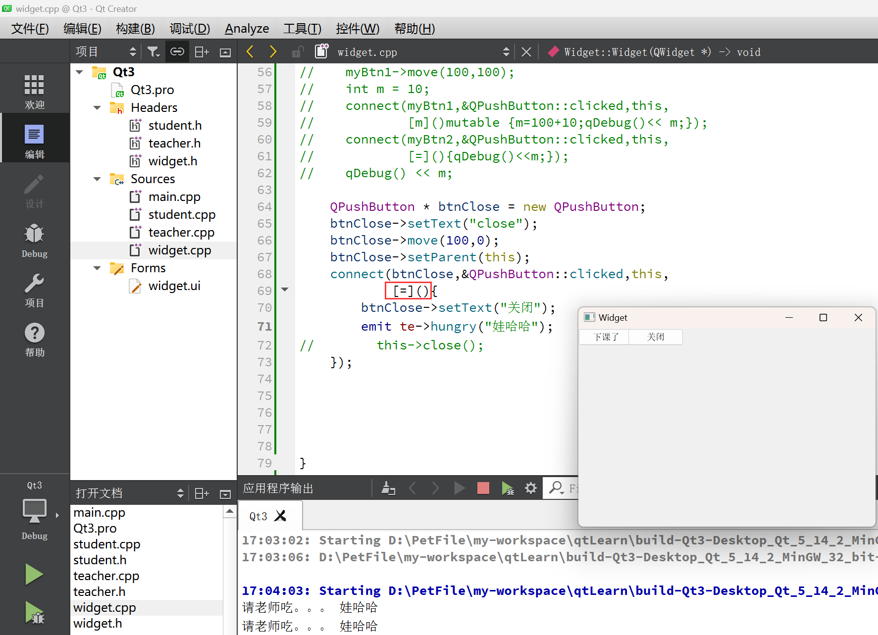Select student.cpp in open documents list
The height and width of the screenshot is (635, 878).
[107, 544]
